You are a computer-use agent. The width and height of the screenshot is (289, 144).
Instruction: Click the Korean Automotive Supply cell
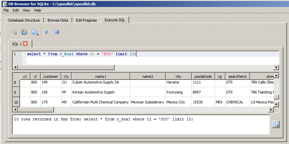tap(101, 92)
